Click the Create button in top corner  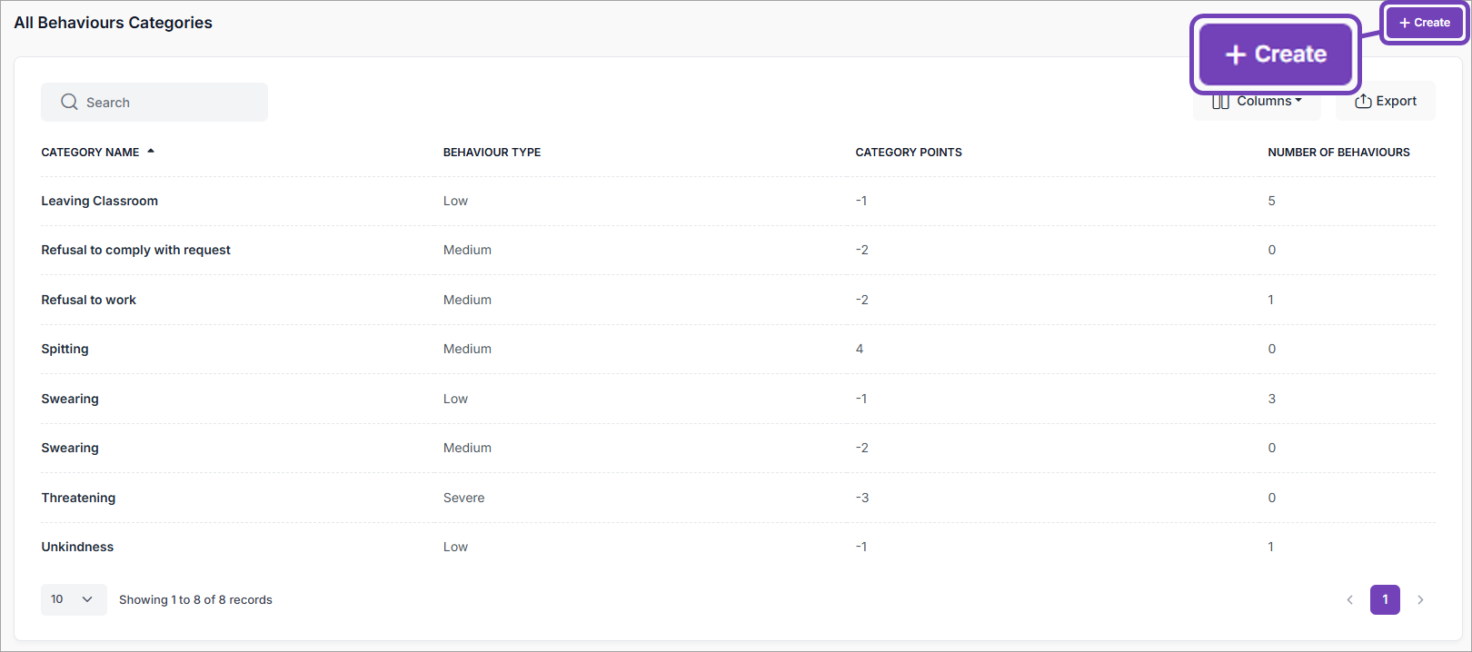pyautogui.click(x=1424, y=23)
